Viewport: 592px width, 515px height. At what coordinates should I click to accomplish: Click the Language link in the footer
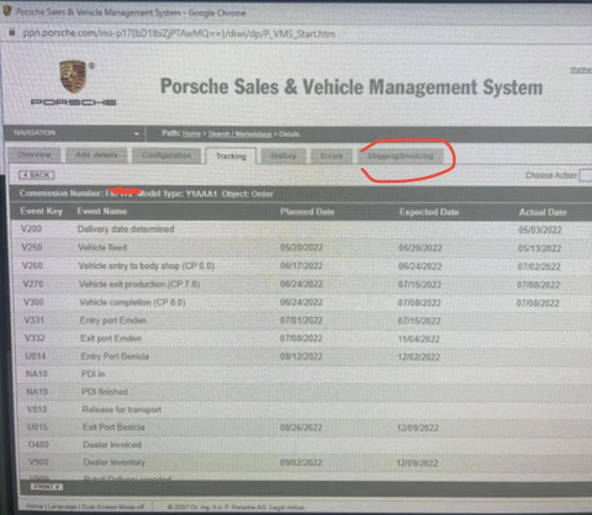(62, 506)
